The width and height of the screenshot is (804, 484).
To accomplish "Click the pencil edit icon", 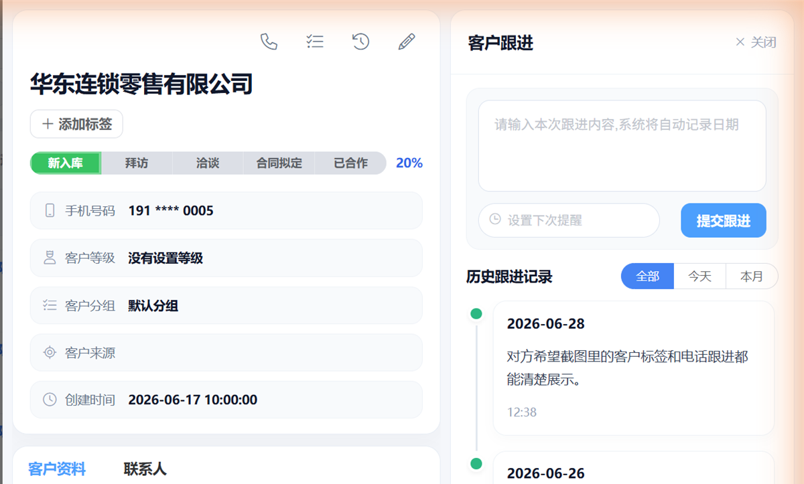I will point(407,42).
